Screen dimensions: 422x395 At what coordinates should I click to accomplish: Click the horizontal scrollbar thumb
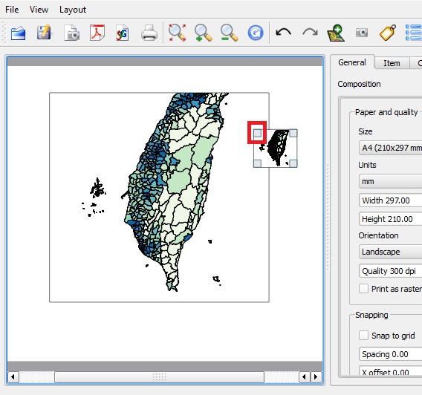click(159, 377)
